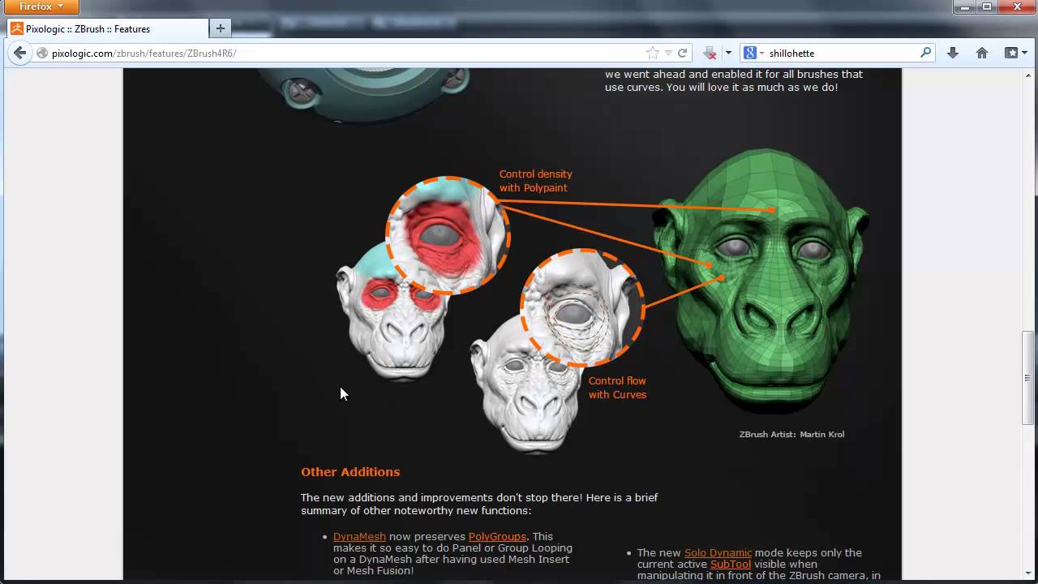1038x584 pixels.
Task: Click the search magnifier icon
Action: click(x=926, y=54)
